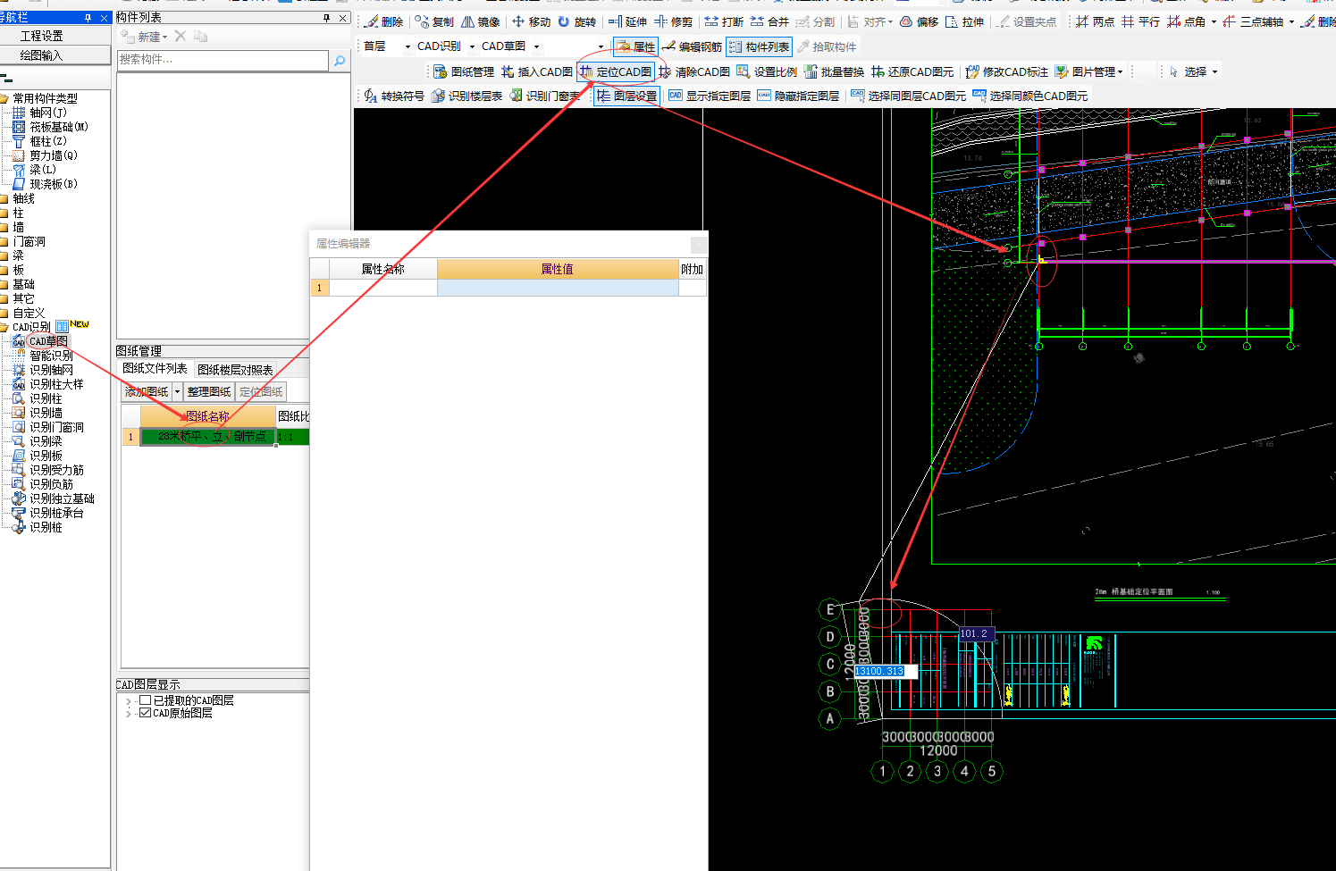Close the 属性编辑器 dialog

pyautogui.click(x=699, y=244)
